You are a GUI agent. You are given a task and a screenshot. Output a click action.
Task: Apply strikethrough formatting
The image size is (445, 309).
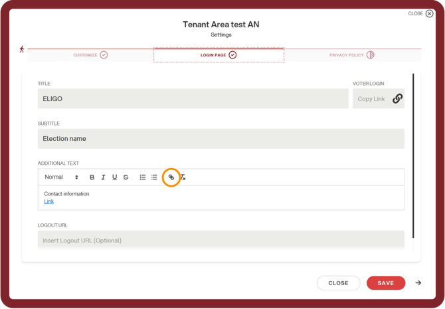coord(126,177)
